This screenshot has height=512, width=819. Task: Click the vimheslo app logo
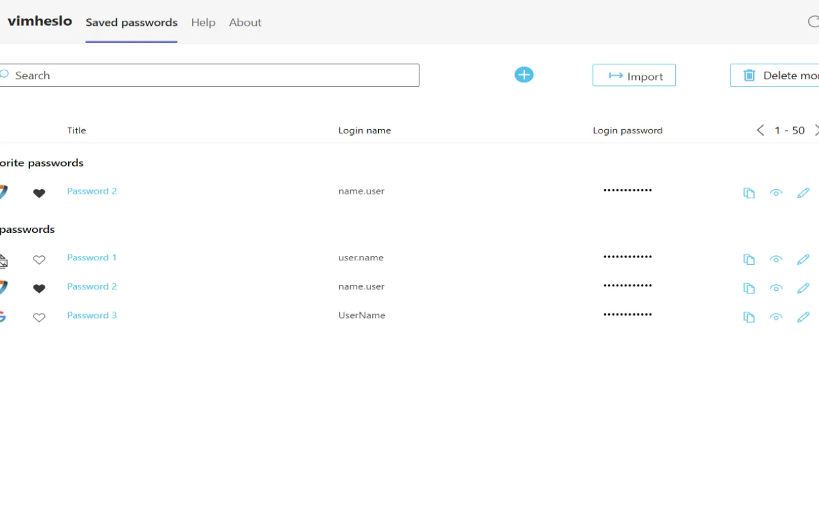40,21
